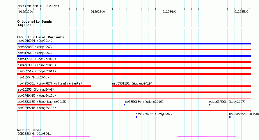Click the Cytogenetic Bands track heading
Screen dimensions: 259x140
pyautogui.click(x=35, y=21)
